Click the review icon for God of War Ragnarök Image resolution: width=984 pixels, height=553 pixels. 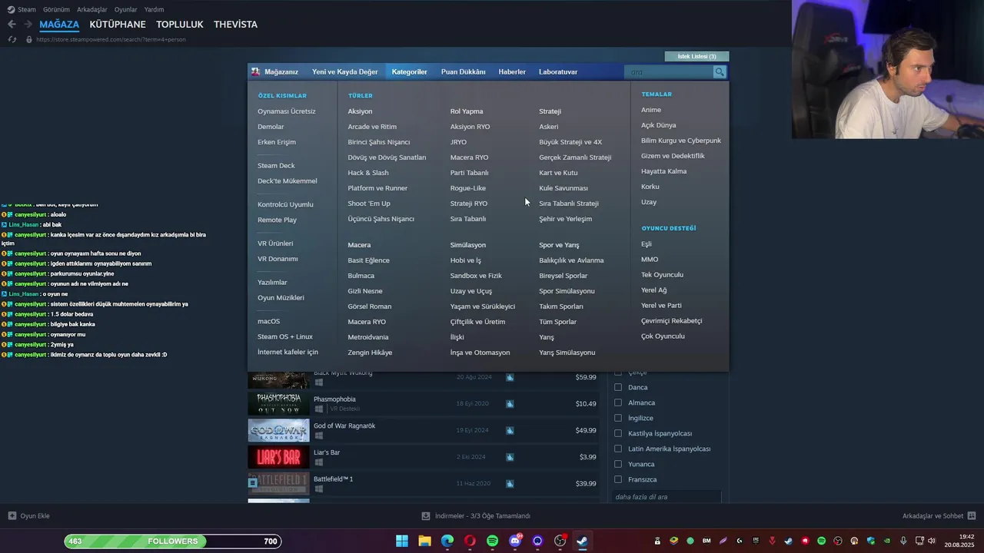510,430
